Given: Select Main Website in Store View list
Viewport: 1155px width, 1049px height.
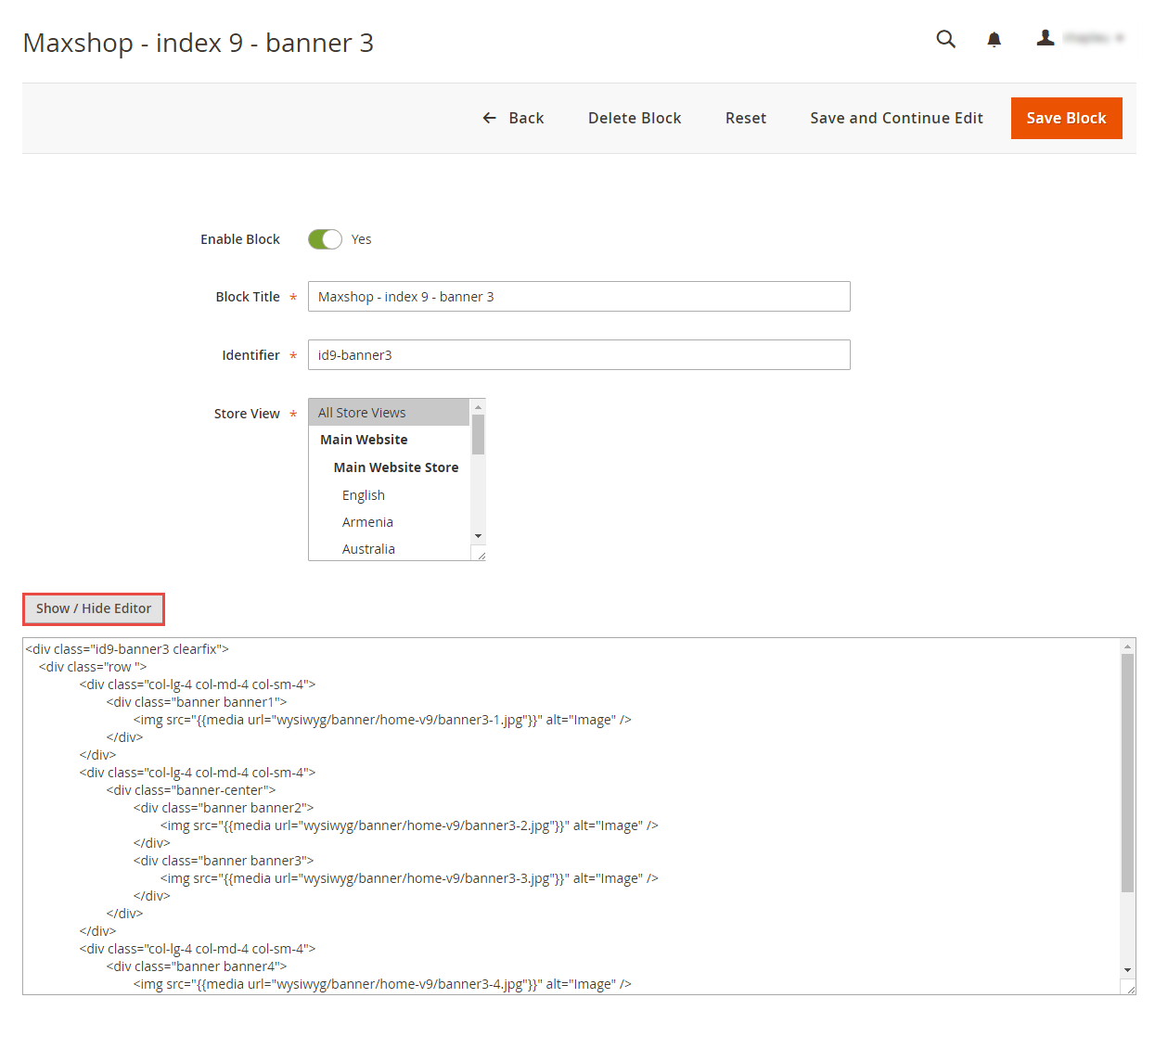Looking at the screenshot, I should coord(389,440).
